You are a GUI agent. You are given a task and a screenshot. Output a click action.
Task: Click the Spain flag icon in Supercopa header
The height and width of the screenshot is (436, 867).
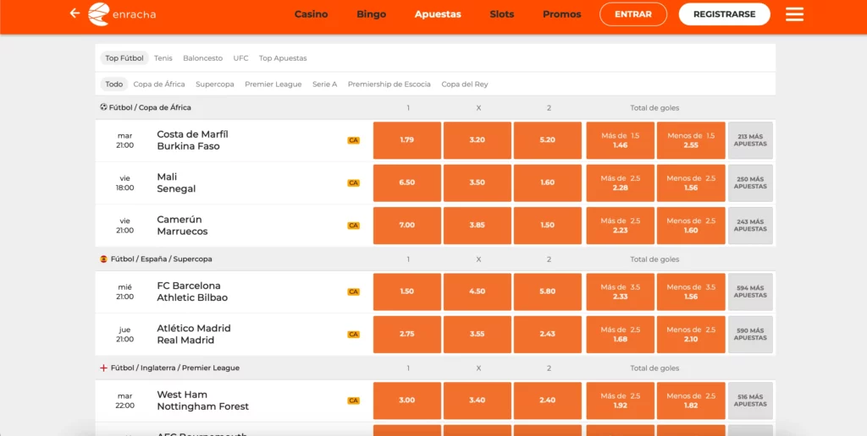pyautogui.click(x=103, y=259)
